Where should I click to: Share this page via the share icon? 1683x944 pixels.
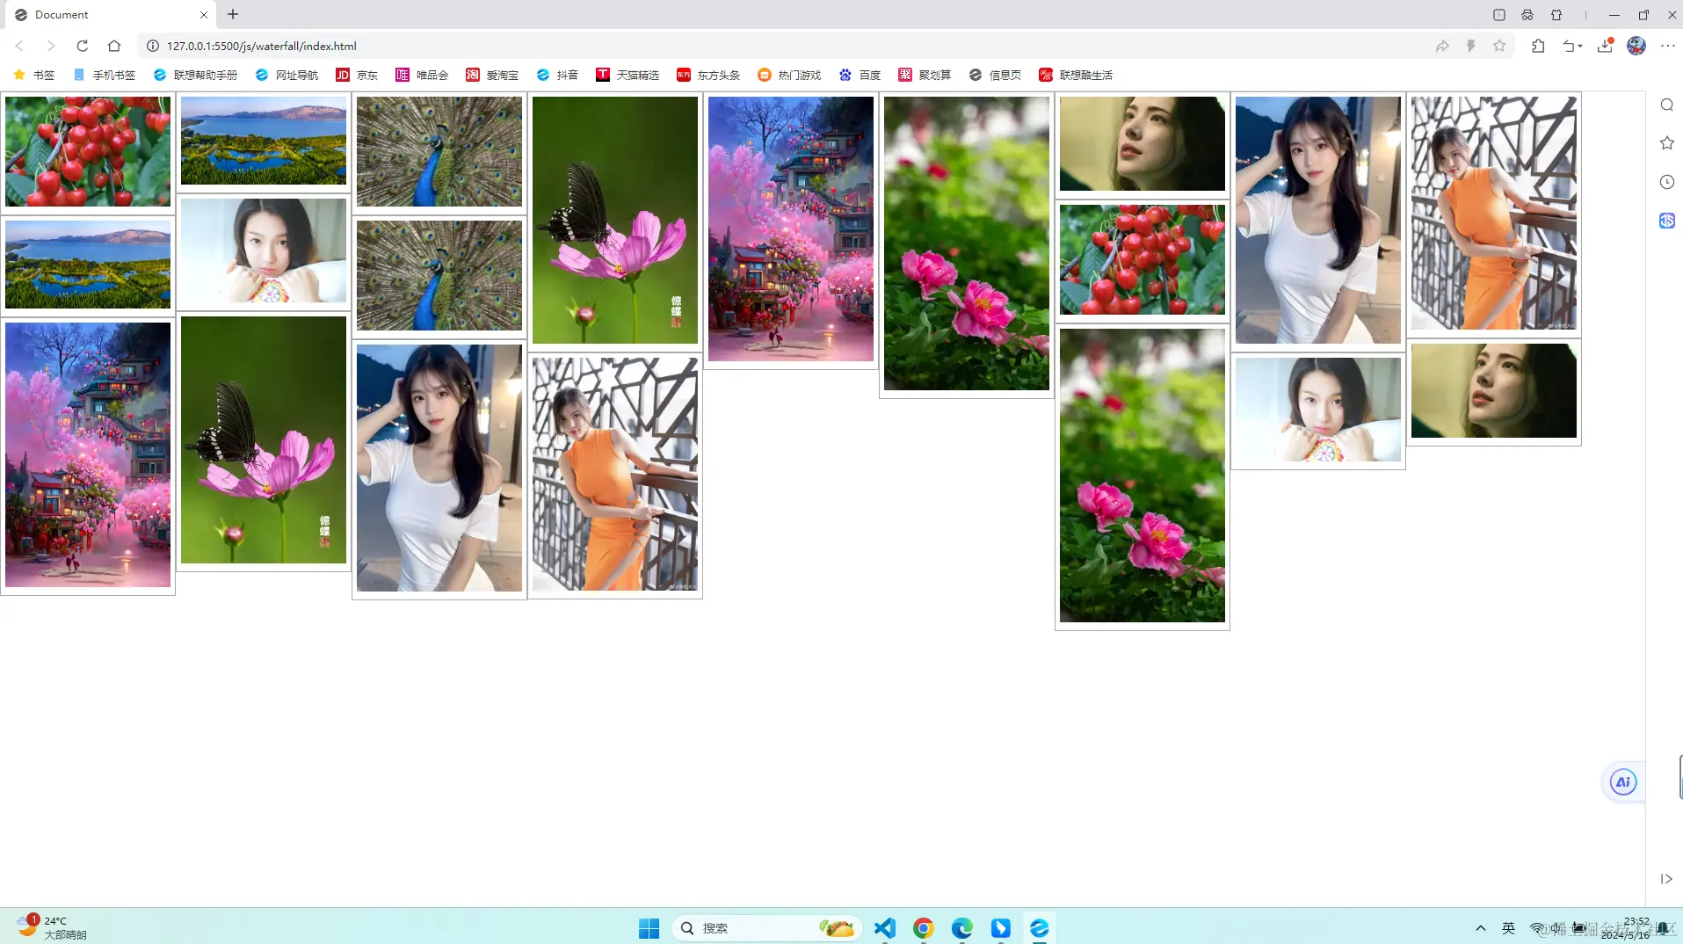click(x=1442, y=46)
